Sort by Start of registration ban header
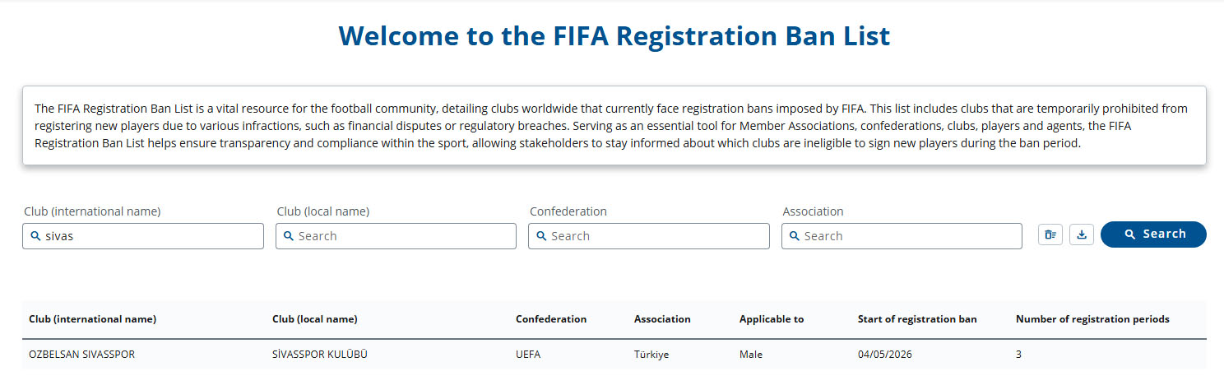This screenshot has height=376, width=1224. (x=917, y=319)
